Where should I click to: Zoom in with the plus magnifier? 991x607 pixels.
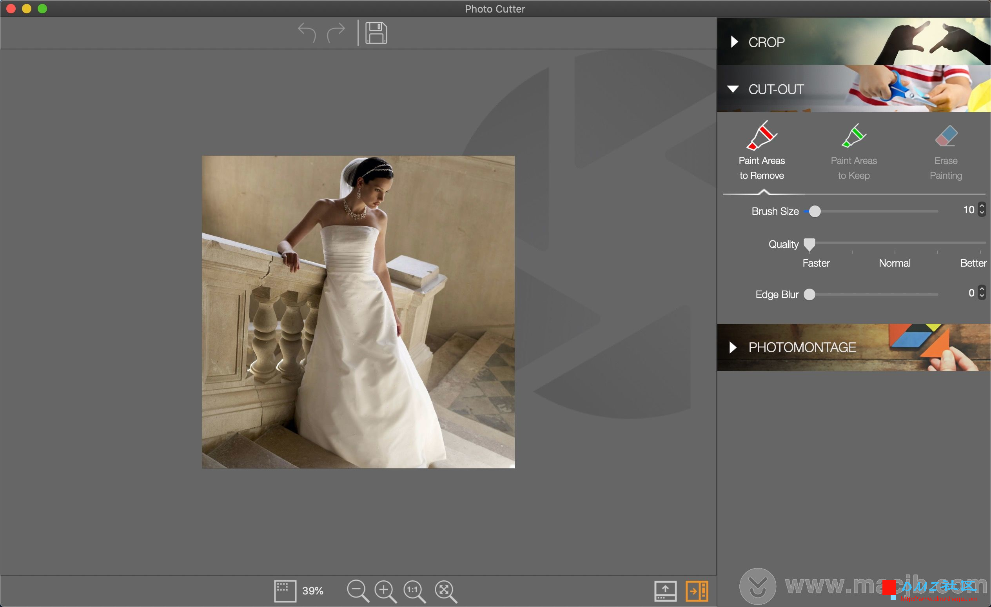pos(385,591)
